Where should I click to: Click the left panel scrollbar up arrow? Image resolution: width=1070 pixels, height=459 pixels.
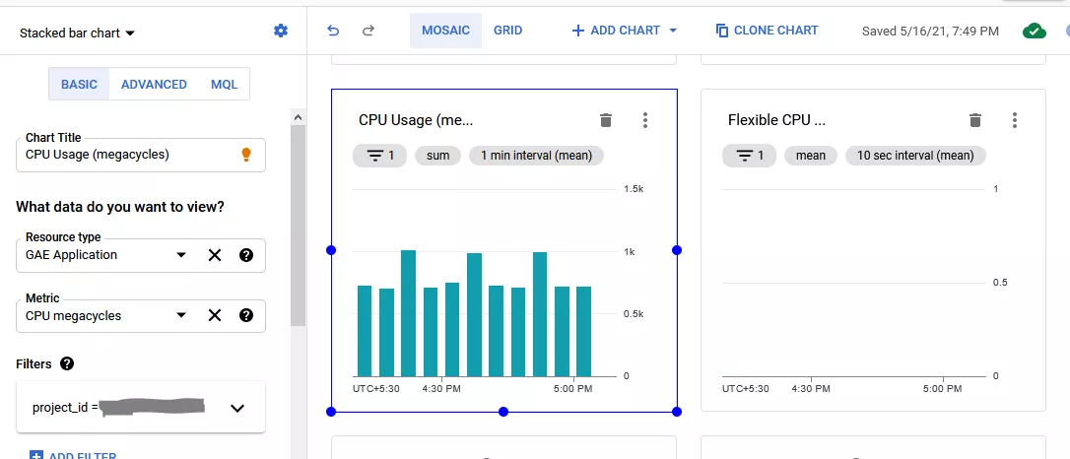click(x=298, y=117)
